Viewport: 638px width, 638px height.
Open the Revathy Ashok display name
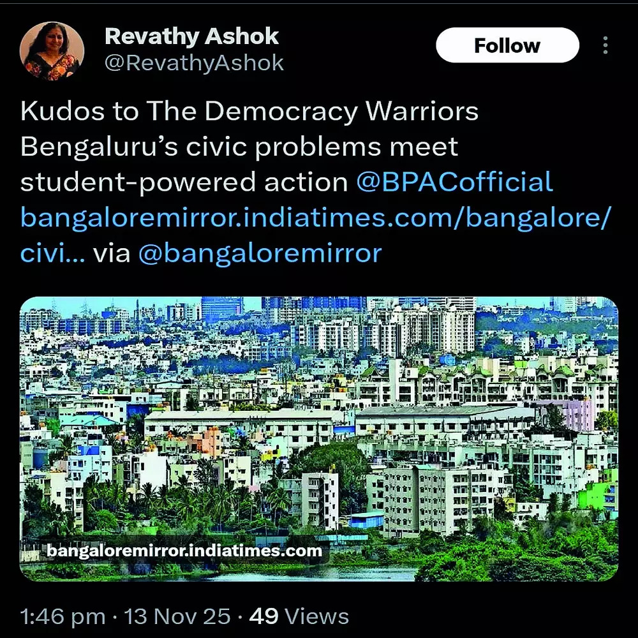point(191,36)
